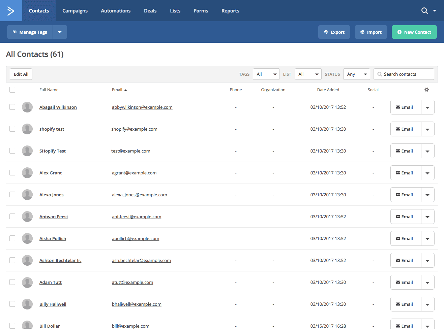Click the tag icon on Manage Tags
The width and height of the screenshot is (444, 329).
coord(16,32)
